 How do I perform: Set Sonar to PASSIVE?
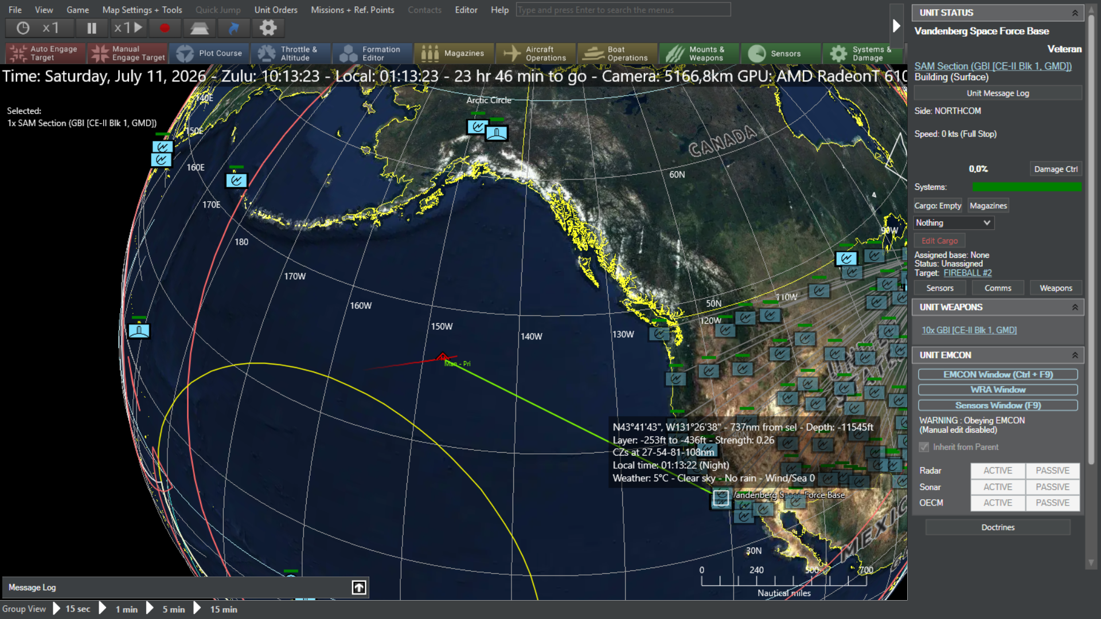point(1053,487)
